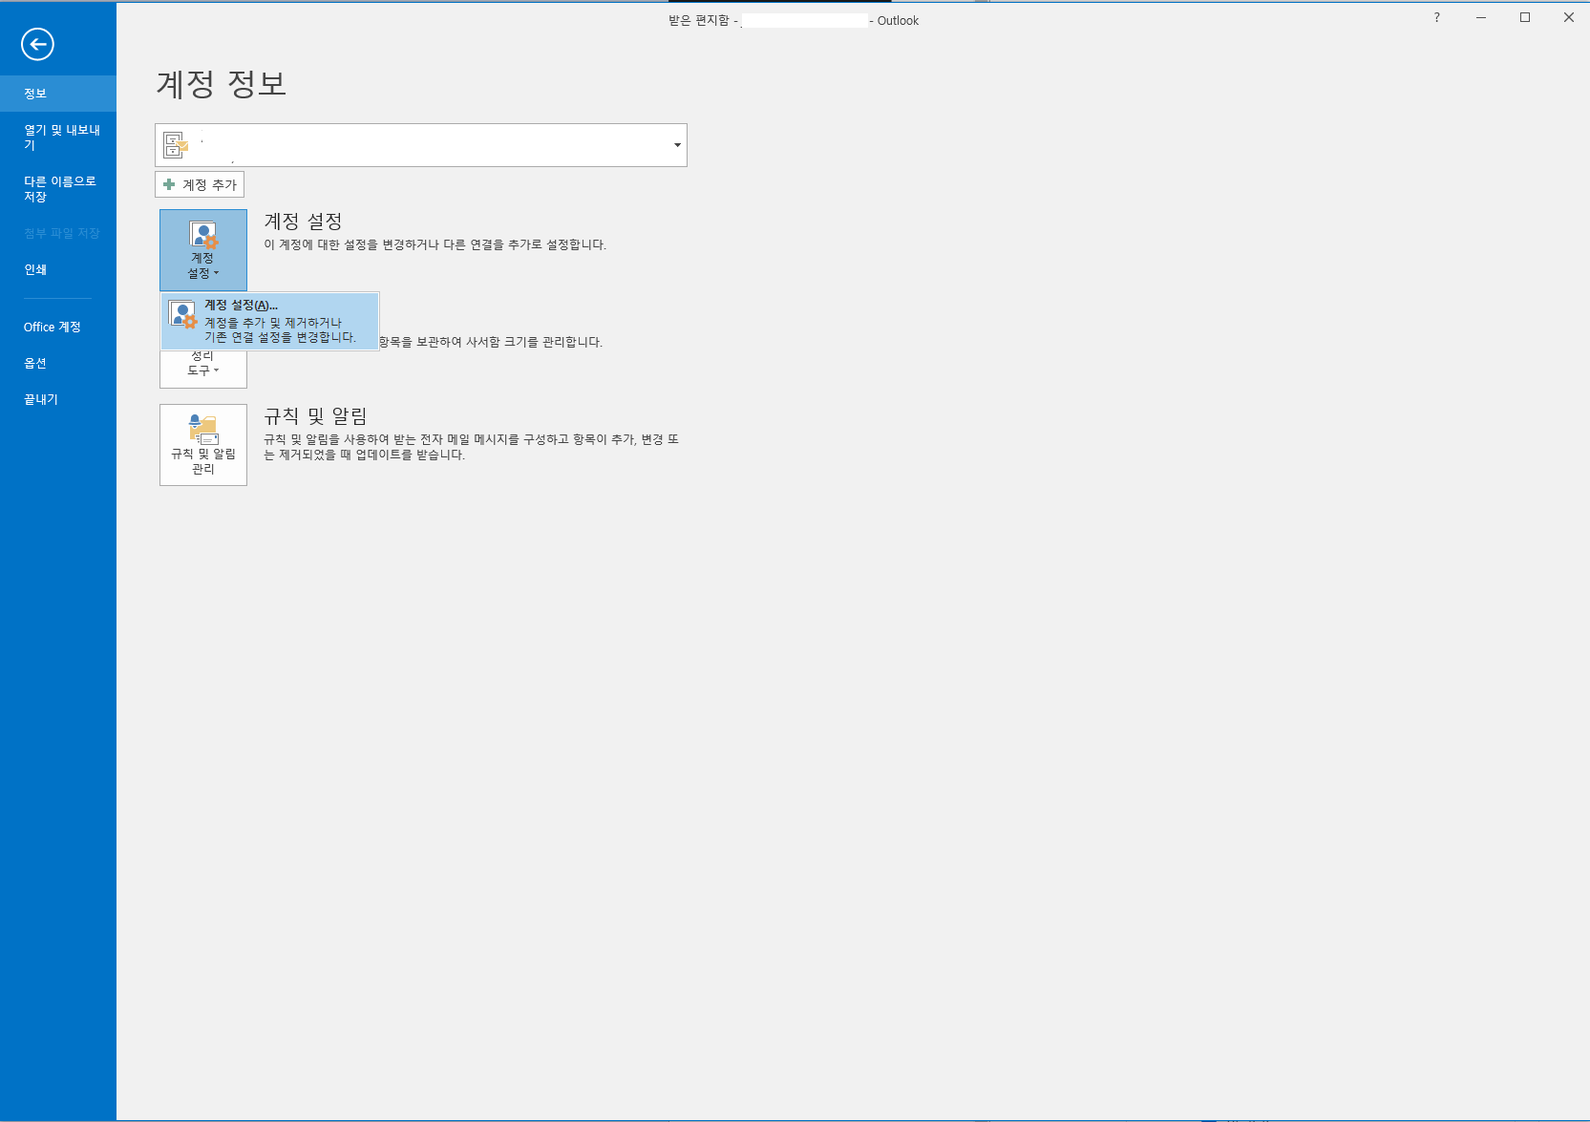Maximize the Outlook window

pyautogui.click(x=1525, y=17)
